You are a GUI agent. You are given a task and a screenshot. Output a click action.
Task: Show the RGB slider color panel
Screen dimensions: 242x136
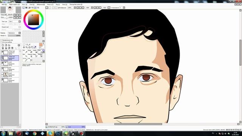click(x=26, y=8)
